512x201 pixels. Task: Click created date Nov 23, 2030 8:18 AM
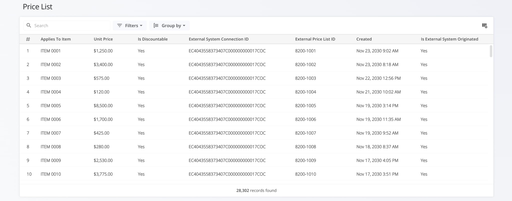tap(377, 65)
